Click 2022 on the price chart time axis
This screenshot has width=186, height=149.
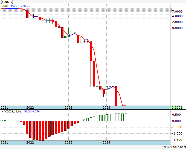(30, 108)
